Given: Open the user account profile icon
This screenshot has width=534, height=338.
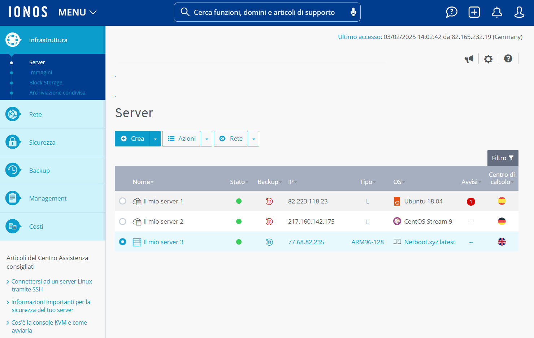Looking at the screenshot, I should [519, 12].
